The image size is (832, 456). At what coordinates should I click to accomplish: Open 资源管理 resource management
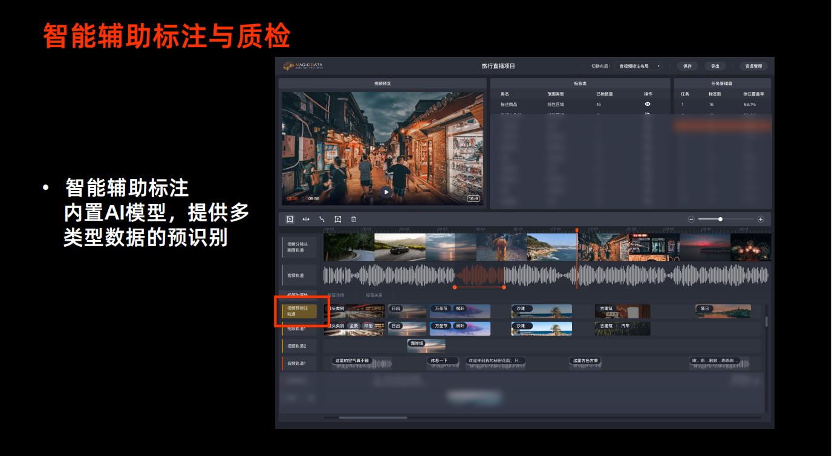coord(753,66)
